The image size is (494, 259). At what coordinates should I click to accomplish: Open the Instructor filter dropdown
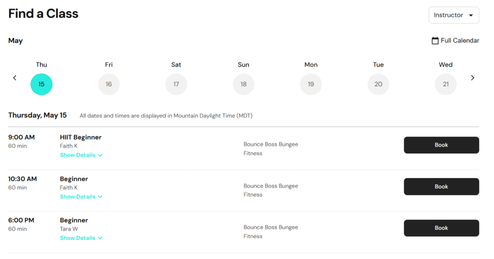coord(453,15)
